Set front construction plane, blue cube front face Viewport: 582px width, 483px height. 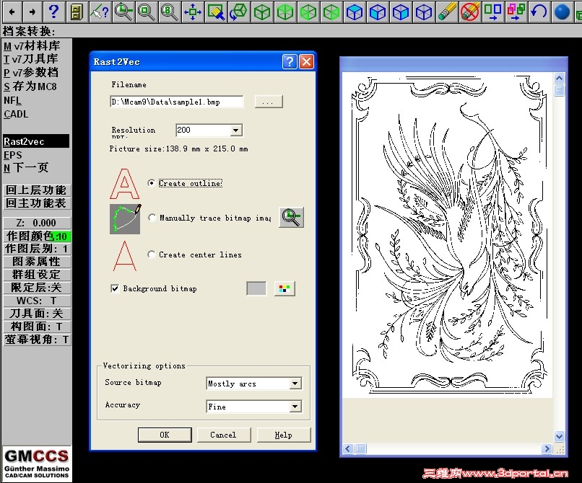click(378, 12)
